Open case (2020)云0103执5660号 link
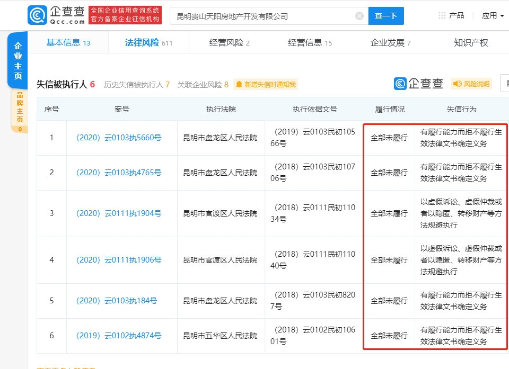This screenshot has width=509, height=369. (x=119, y=138)
